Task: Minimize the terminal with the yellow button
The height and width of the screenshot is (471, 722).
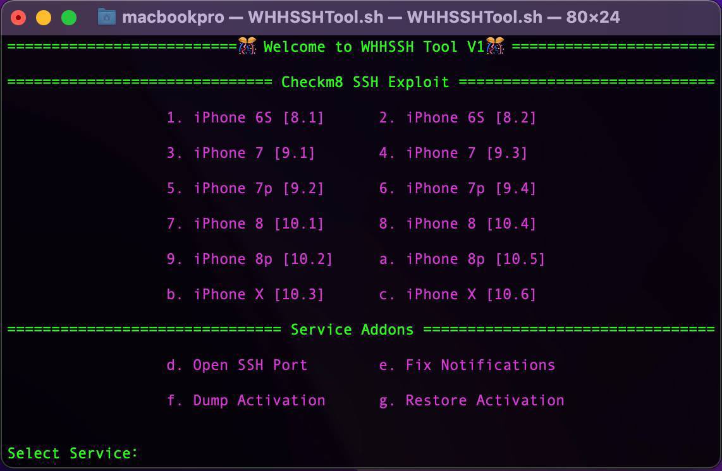Action: pos(44,18)
